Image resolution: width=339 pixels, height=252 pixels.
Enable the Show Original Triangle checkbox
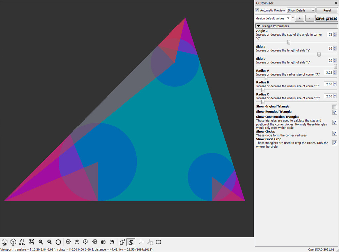coord(335,107)
